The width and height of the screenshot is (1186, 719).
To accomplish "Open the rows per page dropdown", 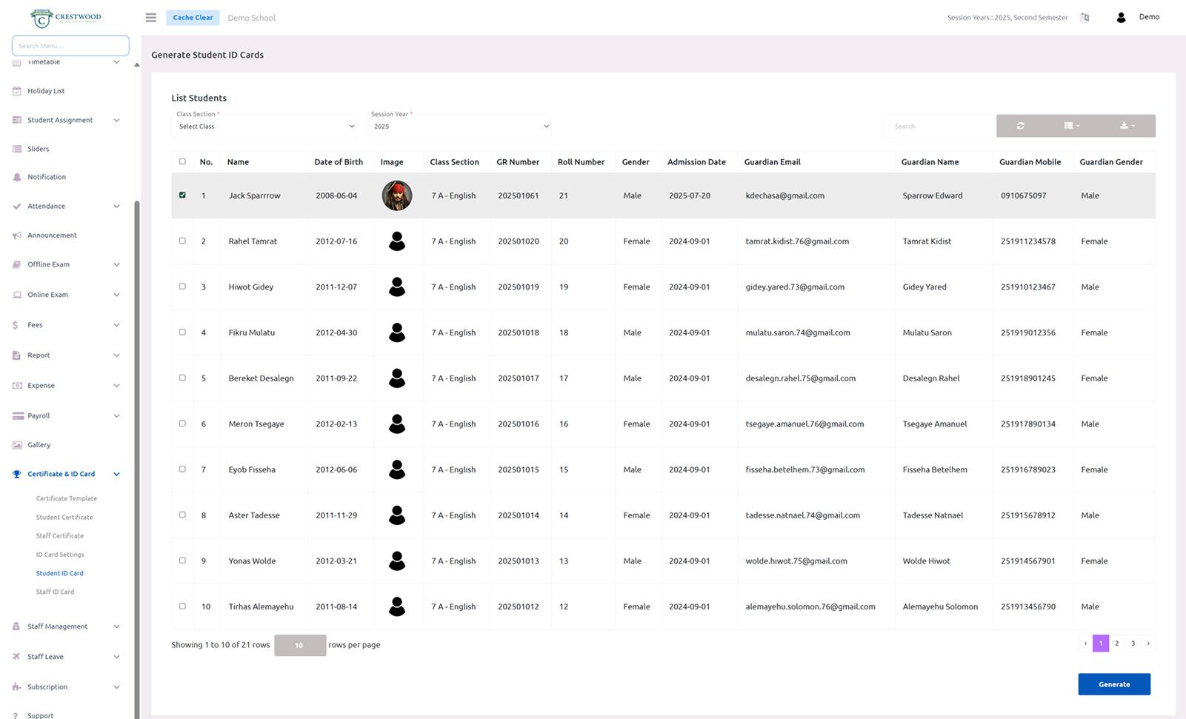I will (300, 646).
